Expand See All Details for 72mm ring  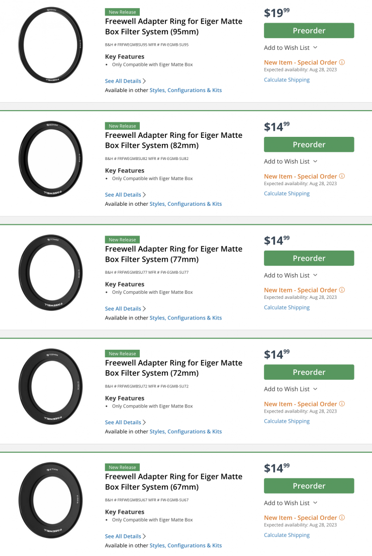(x=125, y=422)
